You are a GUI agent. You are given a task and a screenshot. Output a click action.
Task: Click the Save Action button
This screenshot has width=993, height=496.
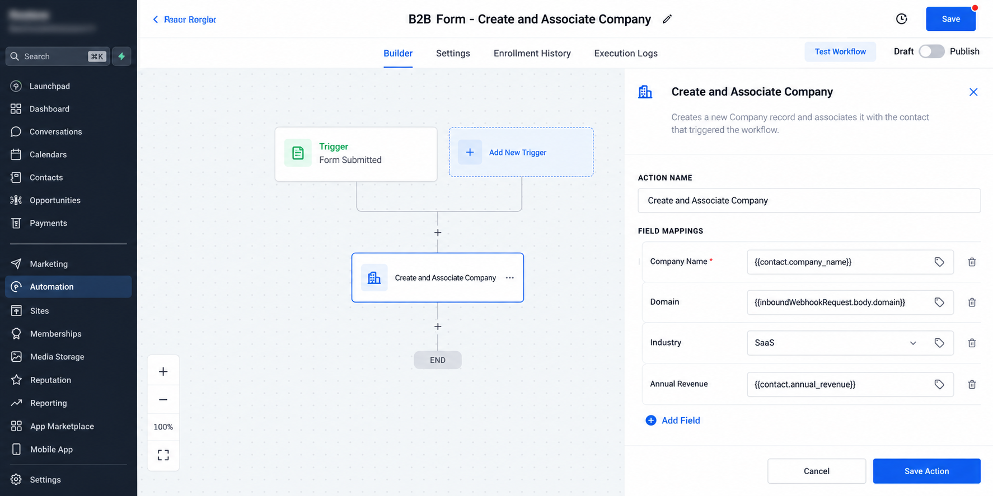coord(926,471)
